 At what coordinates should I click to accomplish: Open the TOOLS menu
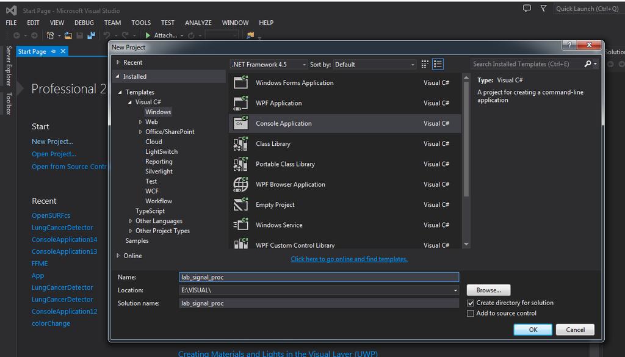(x=141, y=23)
